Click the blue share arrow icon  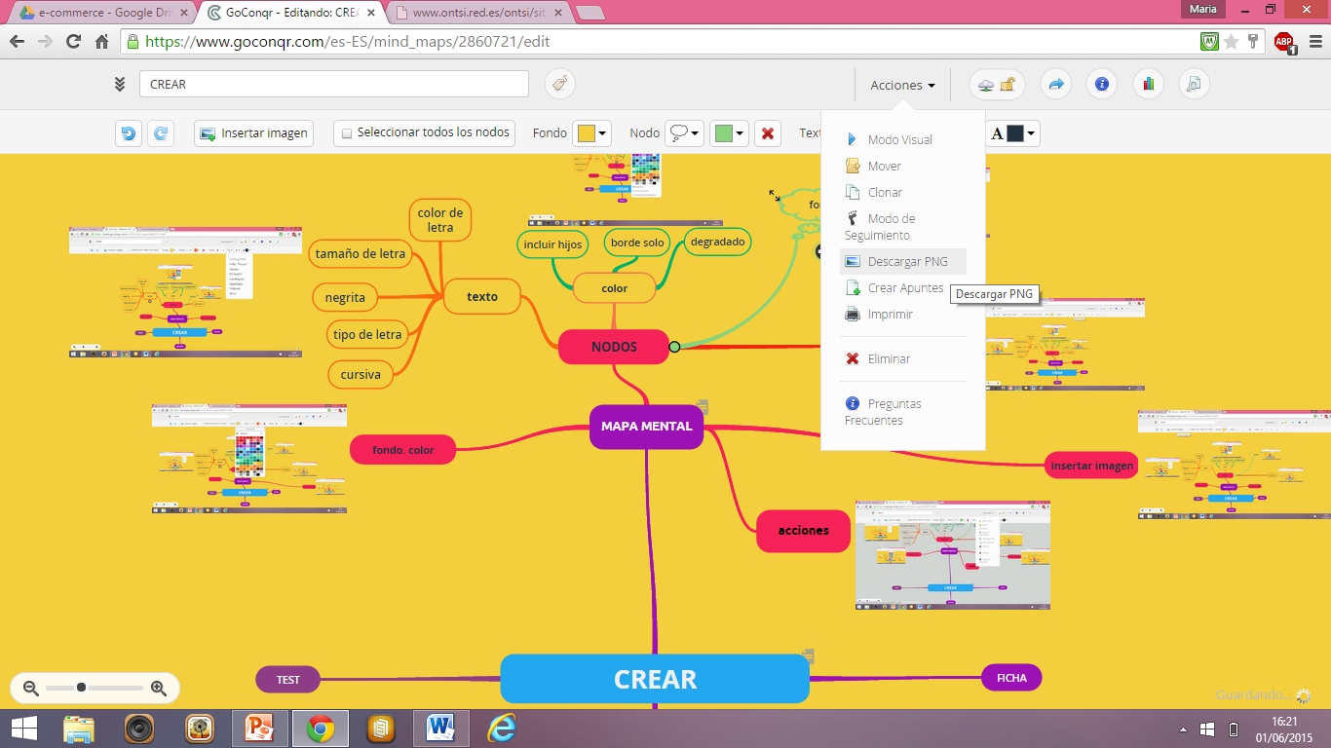[x=1055, y=84]
